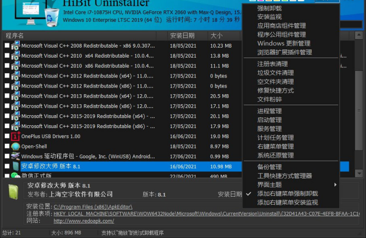This screenshot has height=238, width=366.
Task: Click the 微信正式版 WeChat icon
Action: pos(15,175)
